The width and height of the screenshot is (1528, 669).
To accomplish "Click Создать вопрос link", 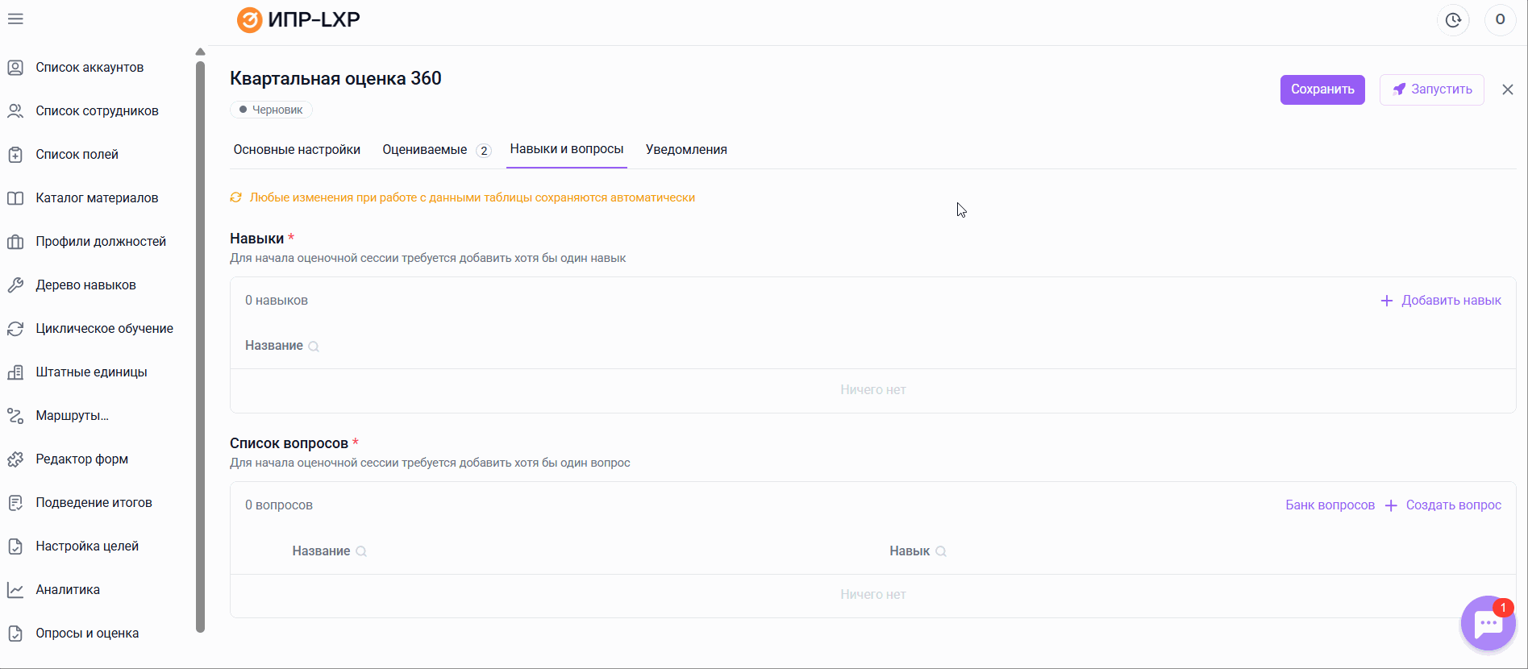I will coord(1443,505).
